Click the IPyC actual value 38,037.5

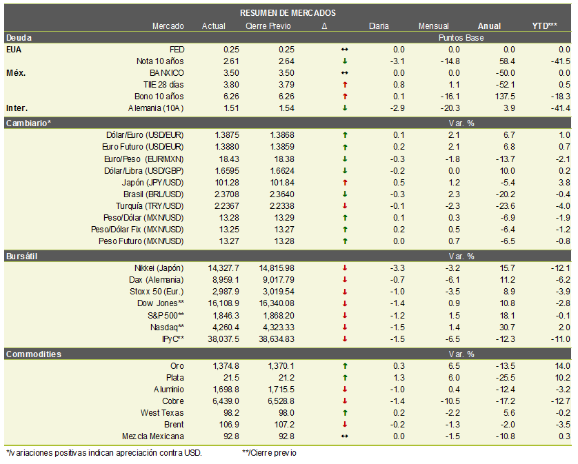[223, 339]
